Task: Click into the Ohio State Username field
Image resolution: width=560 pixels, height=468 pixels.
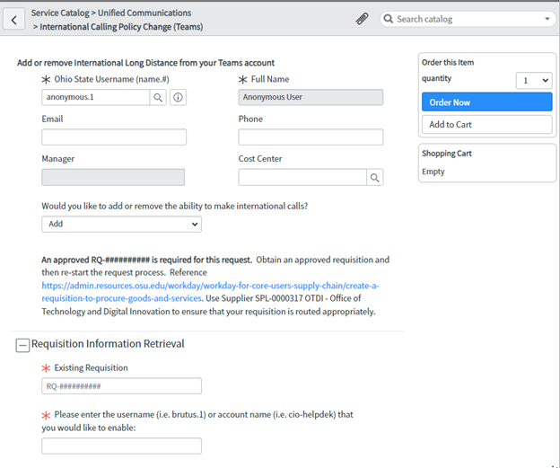Action: [x=95, y=97]
